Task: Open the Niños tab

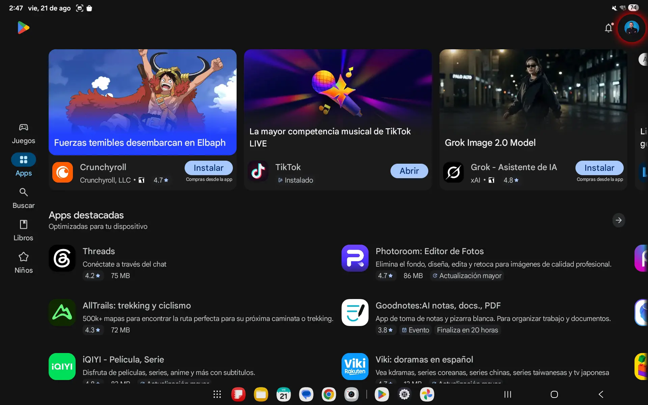Action: tap(23, 263)
